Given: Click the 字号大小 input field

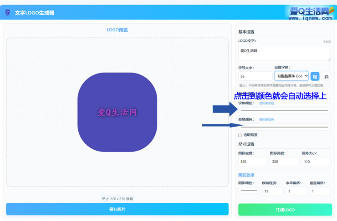Looking at the screenshot, I should (x=255, y=76).
